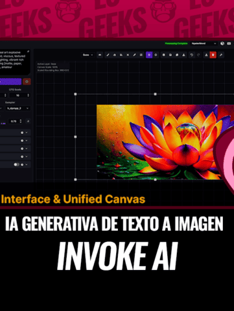Click the icon at prompt box corner

click(x=28, y=51)
